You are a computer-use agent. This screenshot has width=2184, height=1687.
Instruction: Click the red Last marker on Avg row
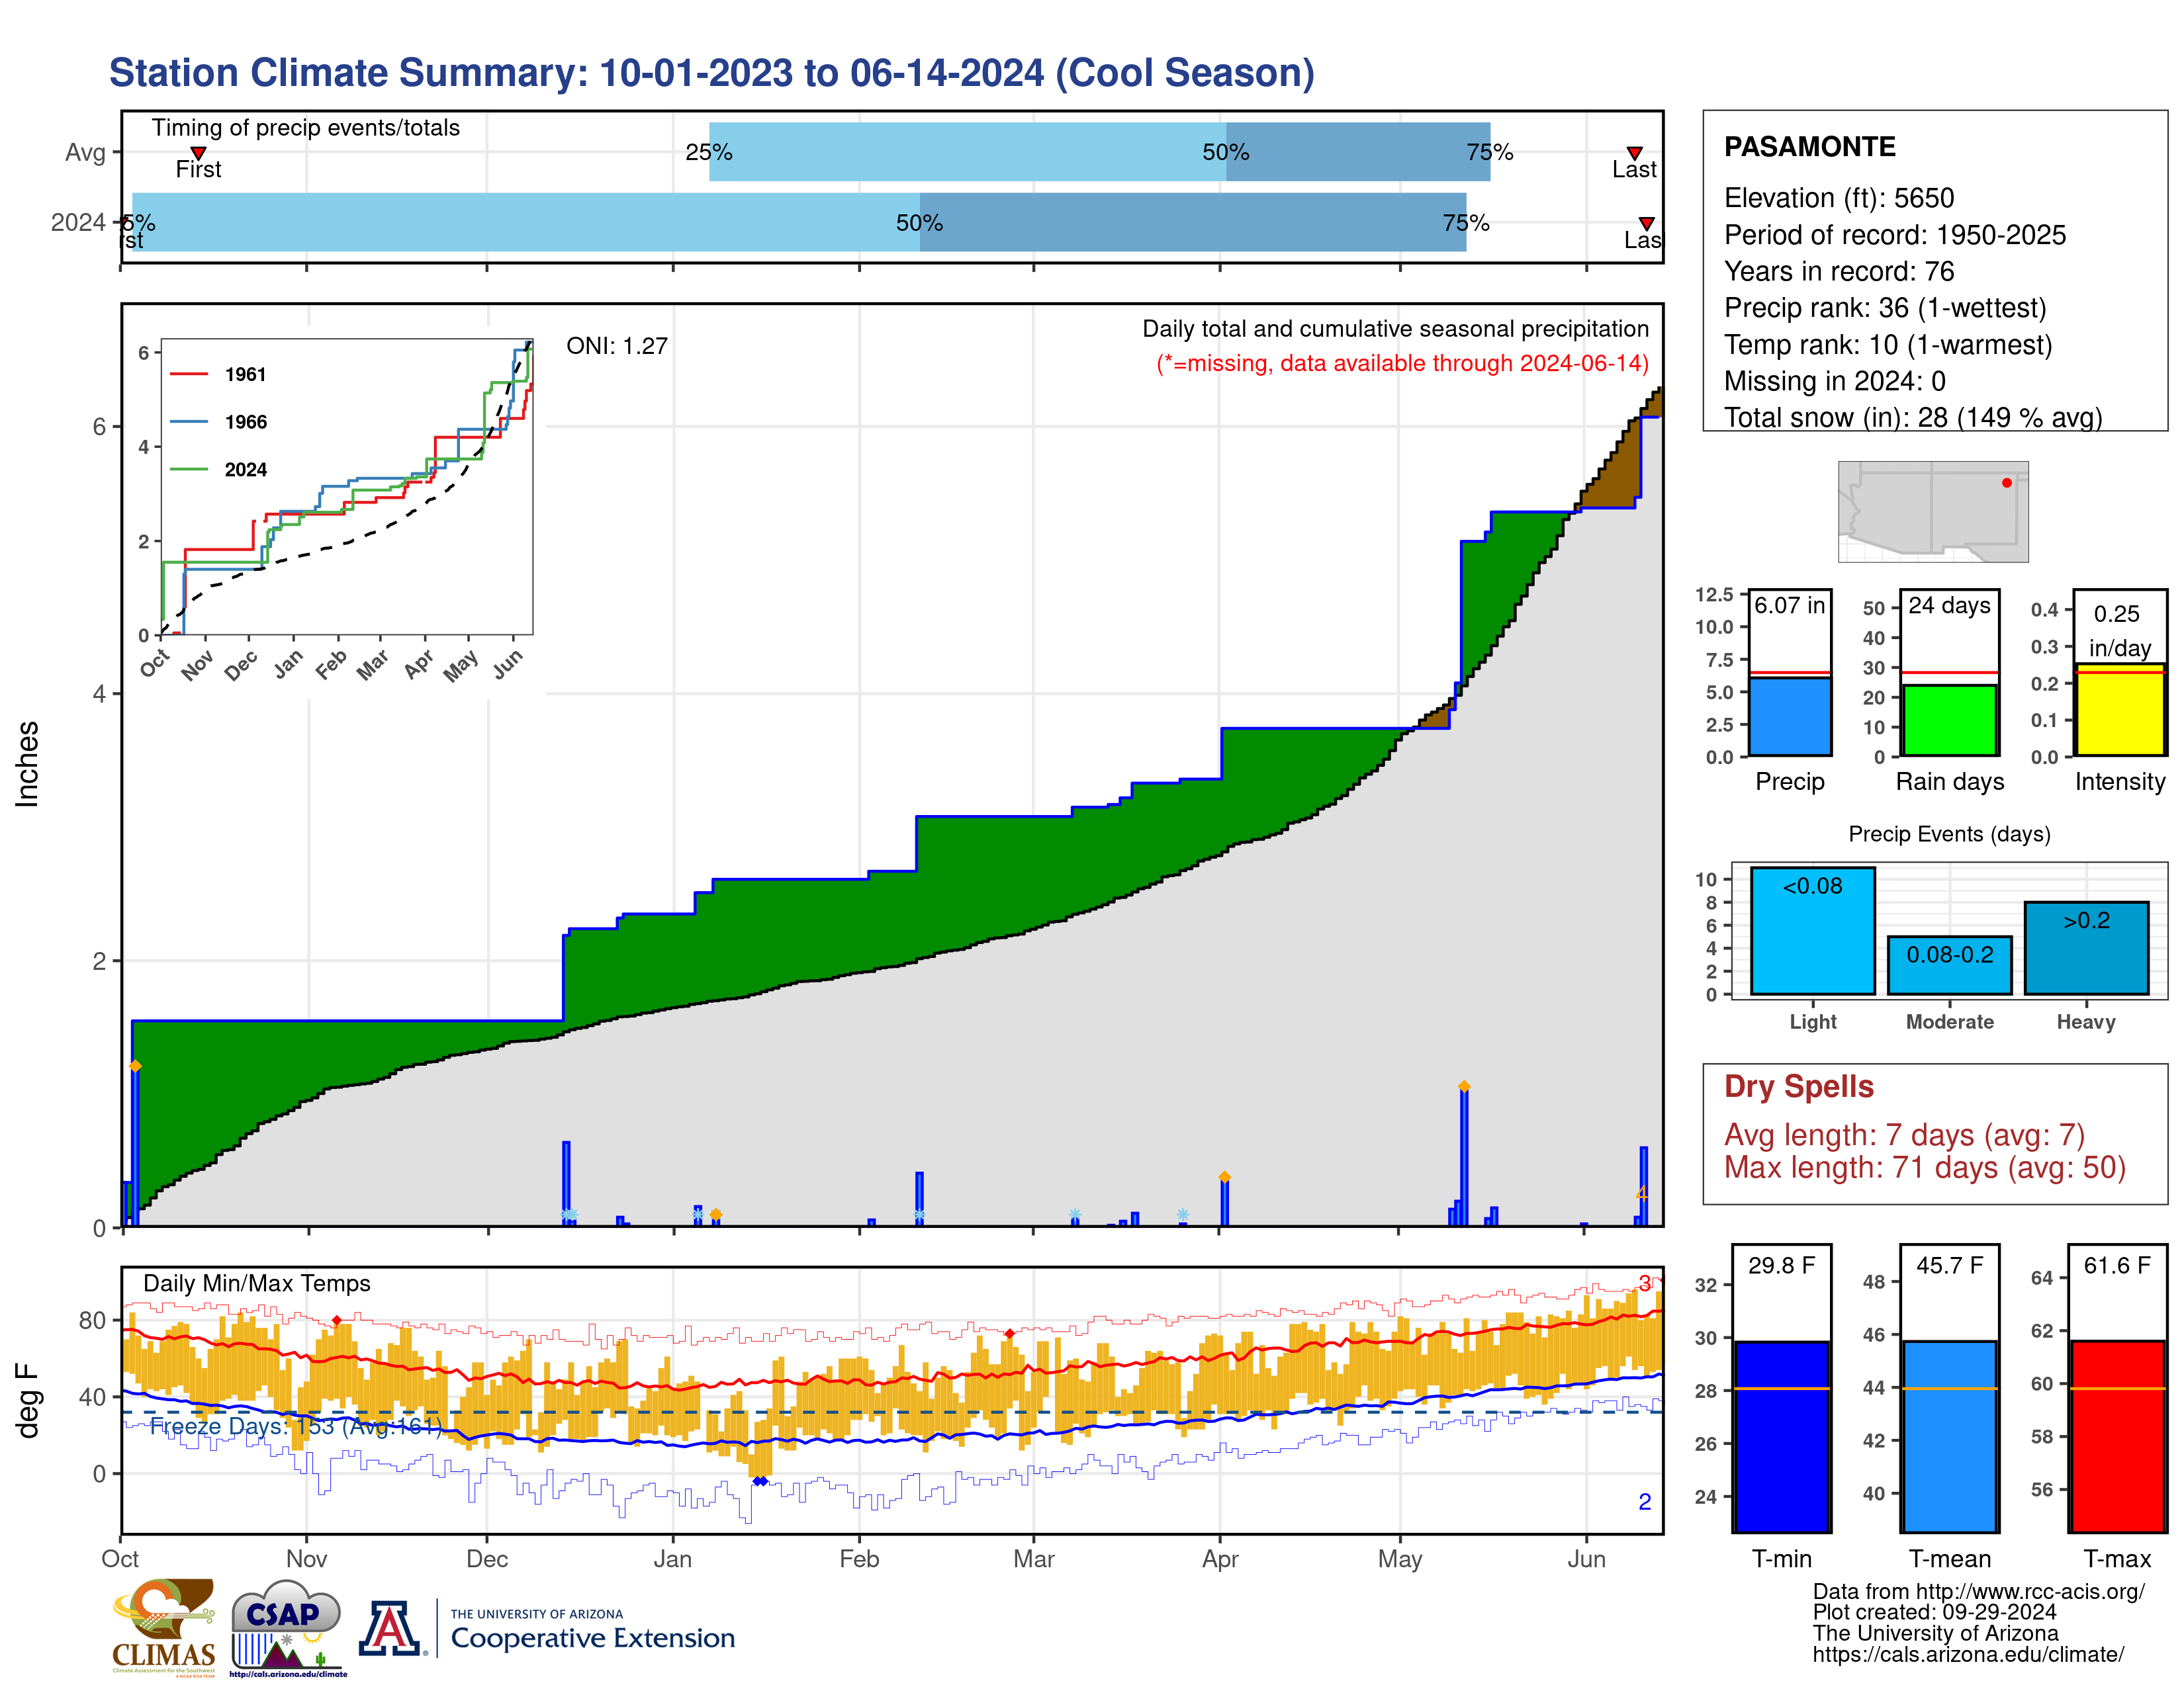[x=1634, y=153]
